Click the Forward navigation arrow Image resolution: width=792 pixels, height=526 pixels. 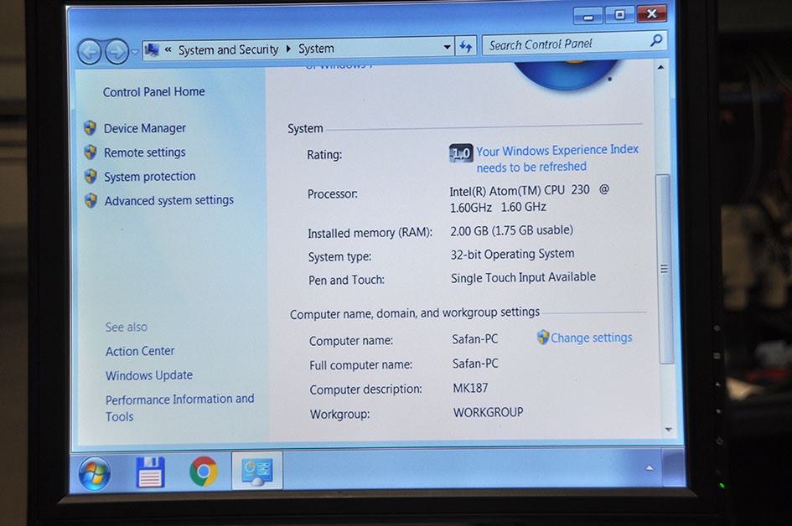pos(116,51)
